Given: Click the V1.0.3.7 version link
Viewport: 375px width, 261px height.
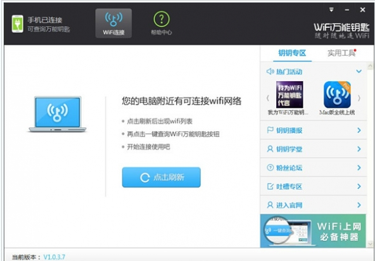Looking at the screenshot, I should point(54,257).
